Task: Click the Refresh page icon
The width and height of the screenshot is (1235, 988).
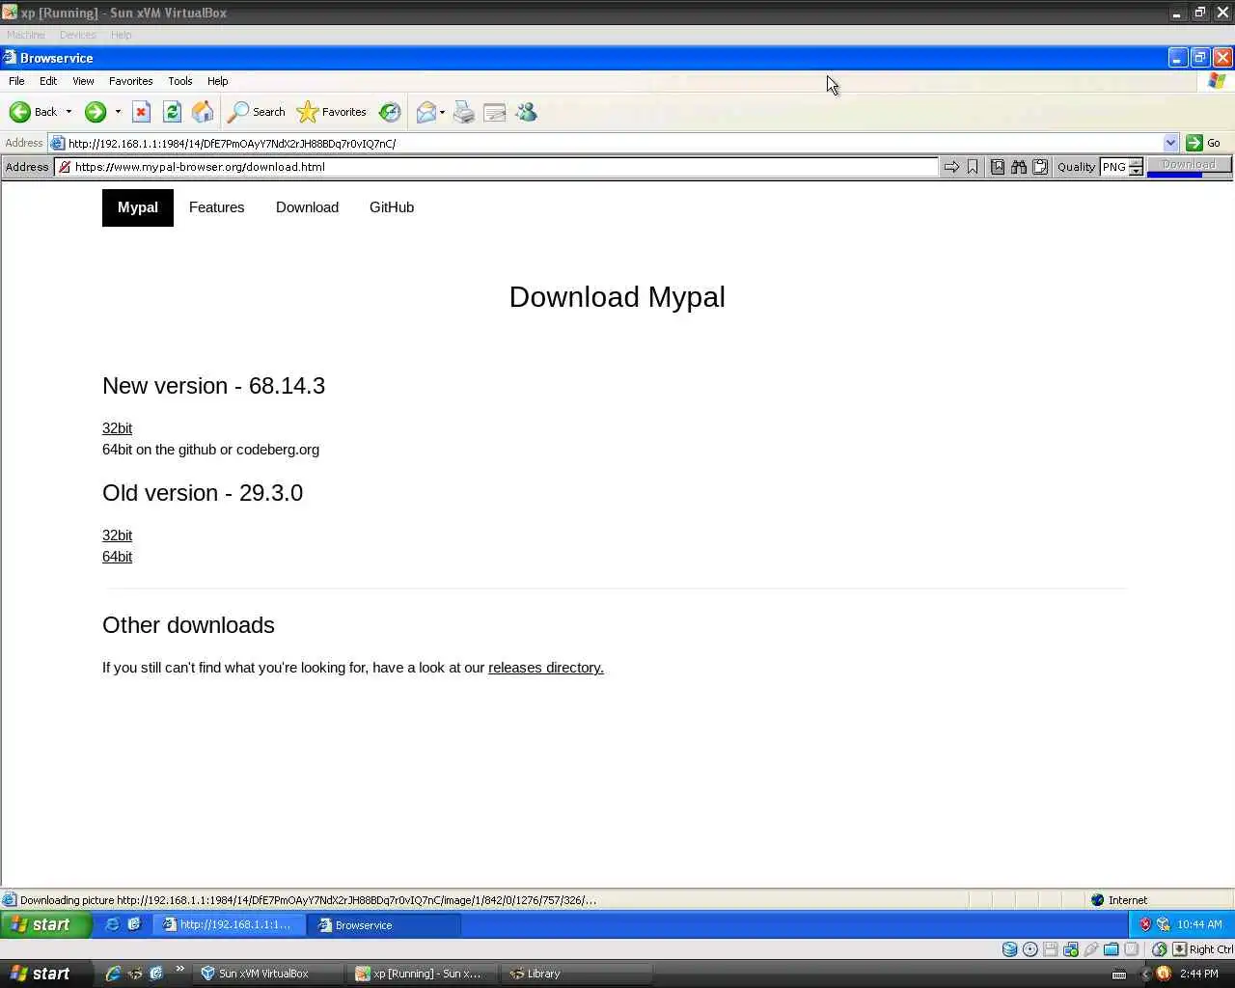Action: (x=172, y=112)
